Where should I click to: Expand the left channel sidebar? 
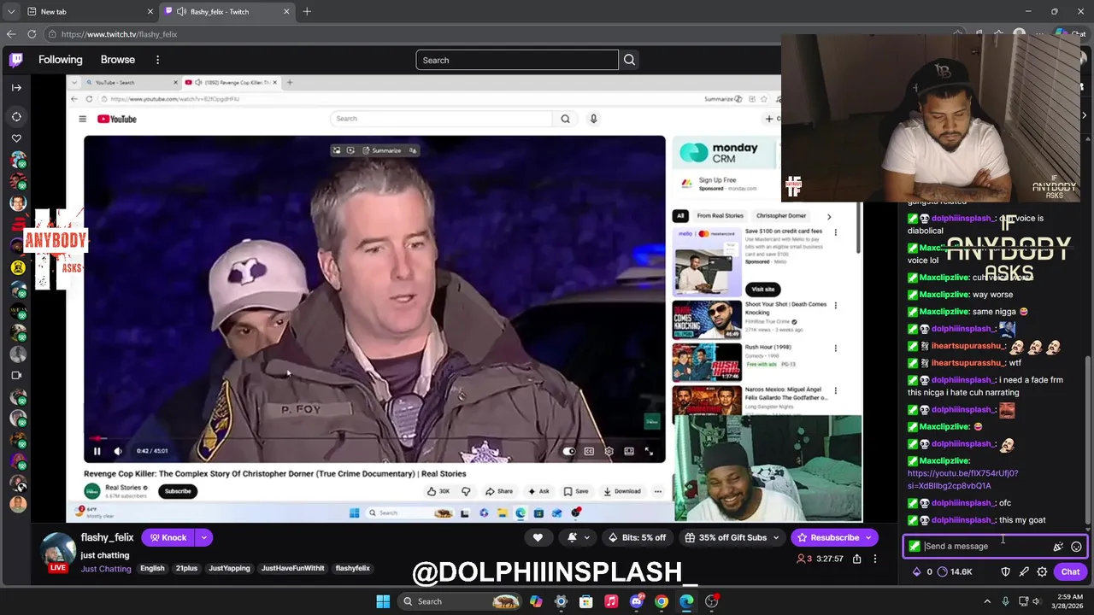[16, 87]
